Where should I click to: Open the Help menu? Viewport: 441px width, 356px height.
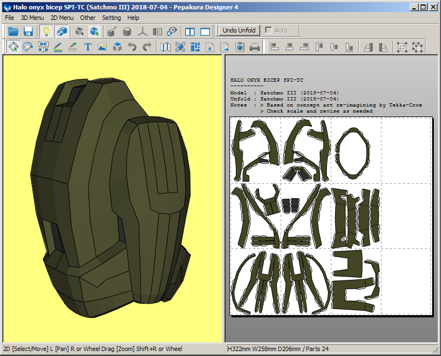point(133,18)
